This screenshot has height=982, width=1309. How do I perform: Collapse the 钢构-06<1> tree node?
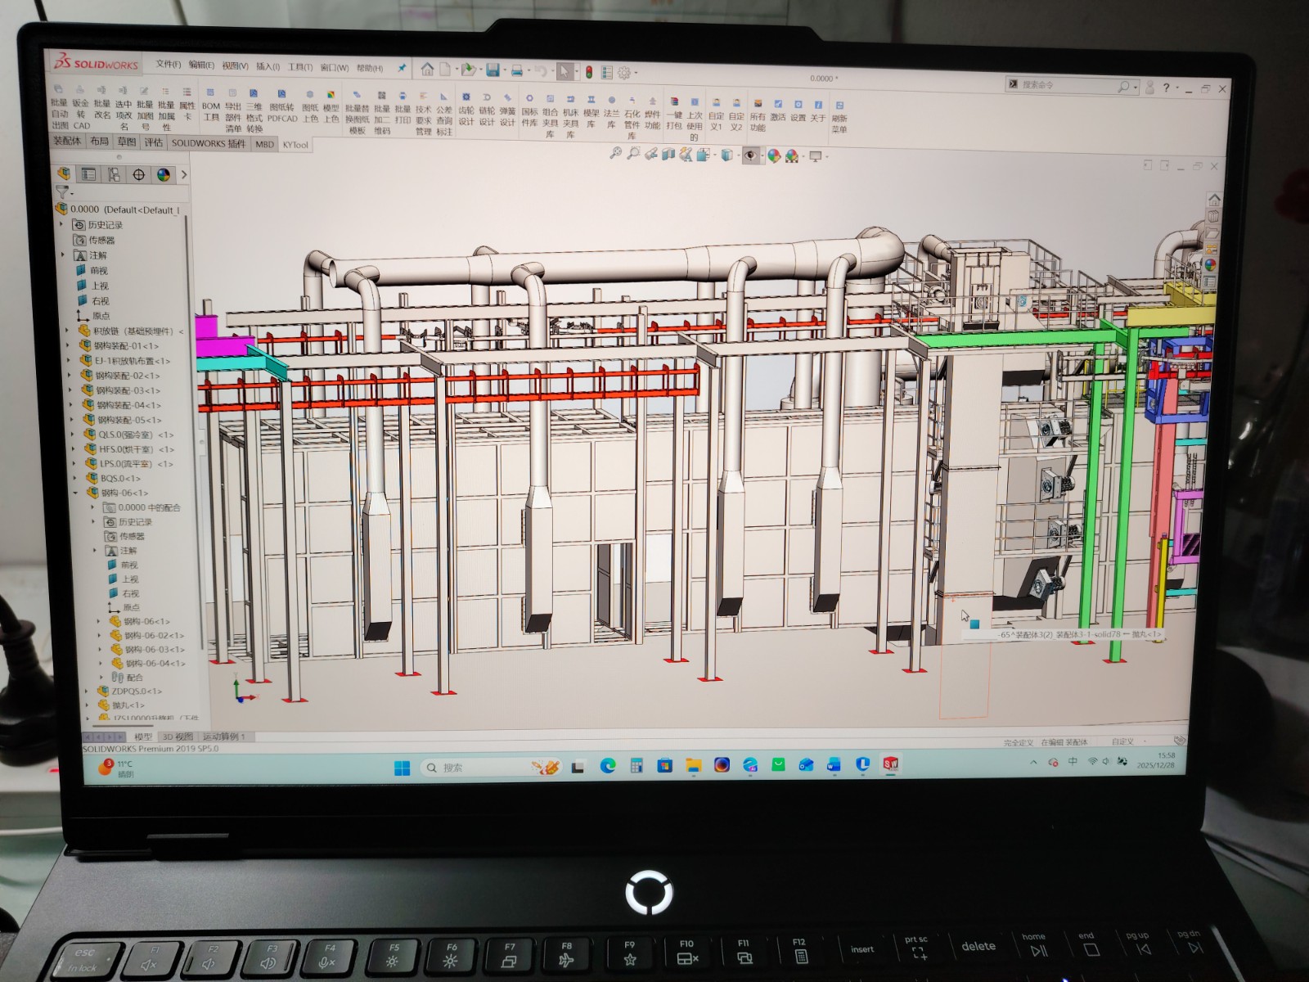pos(75,493)
